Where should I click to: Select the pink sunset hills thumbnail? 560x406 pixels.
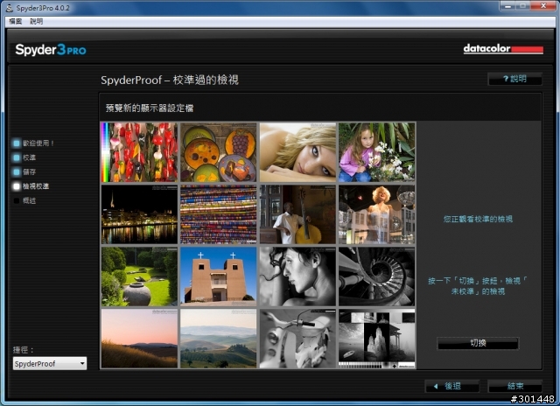coord(139,339)
